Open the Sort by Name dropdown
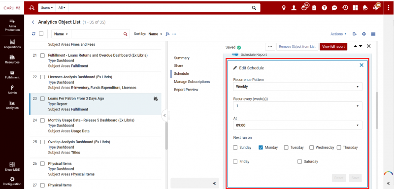Image resolution: width=394 pixels, height=189 pixels. point(155,34)
